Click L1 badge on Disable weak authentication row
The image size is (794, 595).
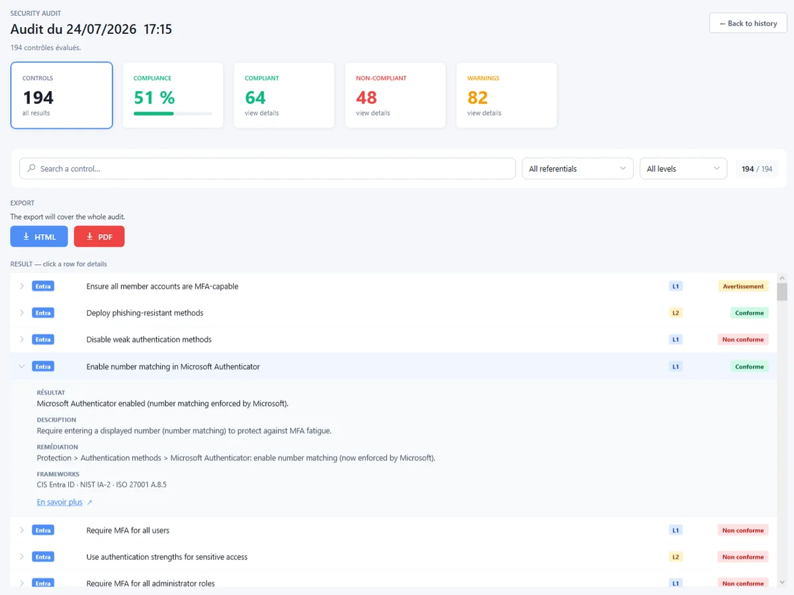(676, 339)
